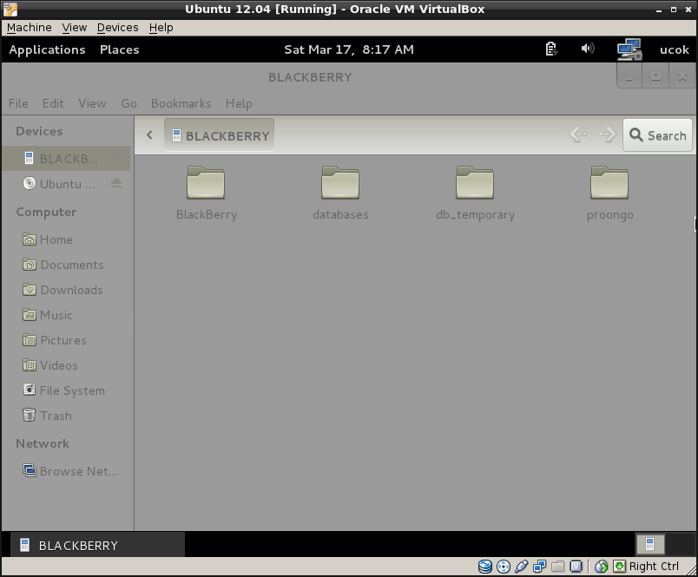Go to Videos in sidebar
Viewport: 698px width, 577px height.
[66, 365]
